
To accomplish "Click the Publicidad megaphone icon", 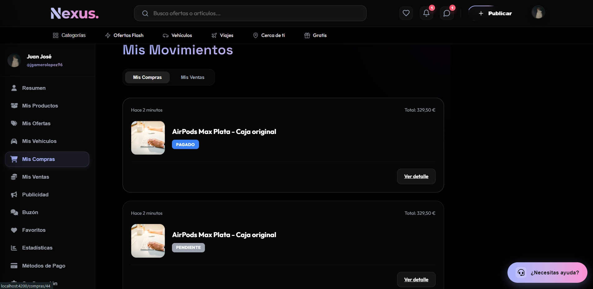I will click(x=14, y=195).
